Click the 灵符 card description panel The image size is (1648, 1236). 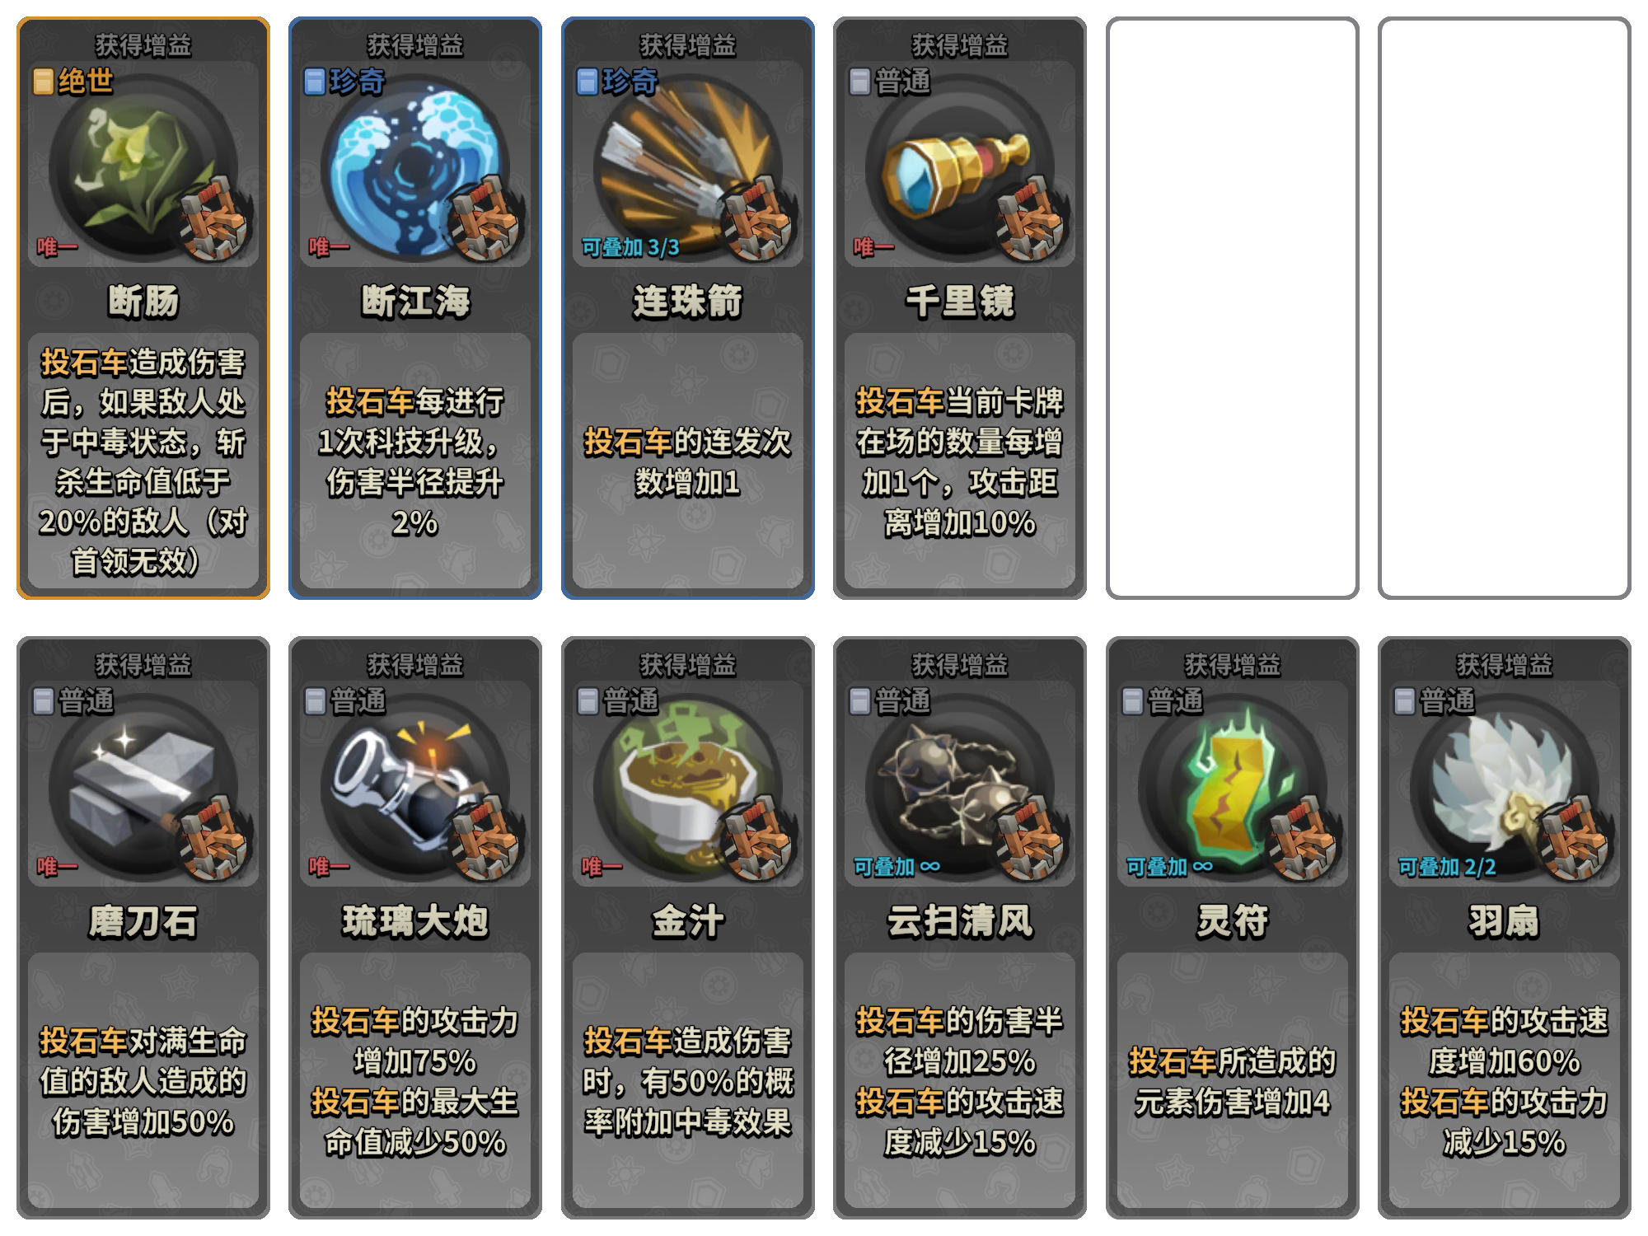(x=1232, y=1081)
